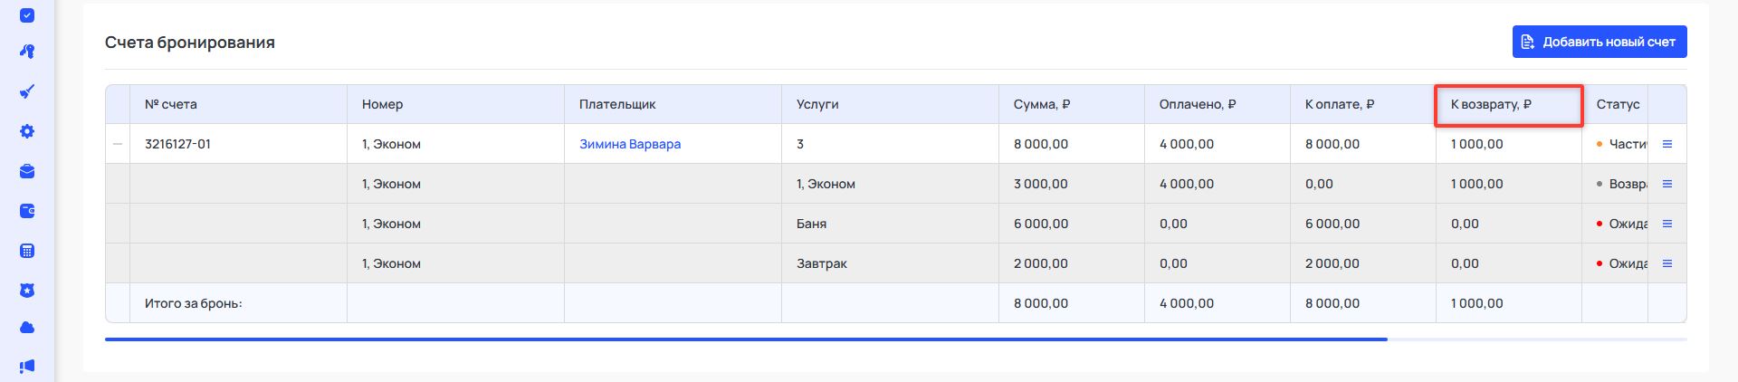Screen dimensions: 1738x382
Task: Click the cloud icon in sidebar
Action: click(27, 328)
